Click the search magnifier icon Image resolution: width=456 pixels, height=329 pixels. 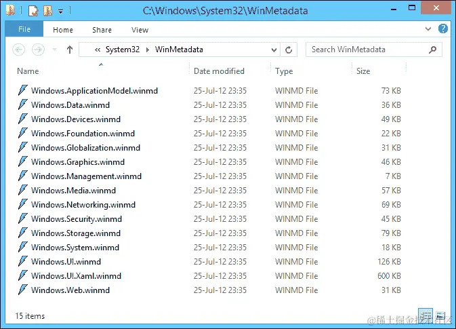432,50
